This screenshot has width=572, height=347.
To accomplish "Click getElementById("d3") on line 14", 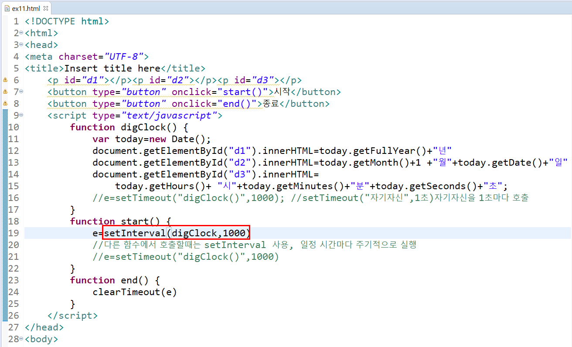I will [197, 174].
